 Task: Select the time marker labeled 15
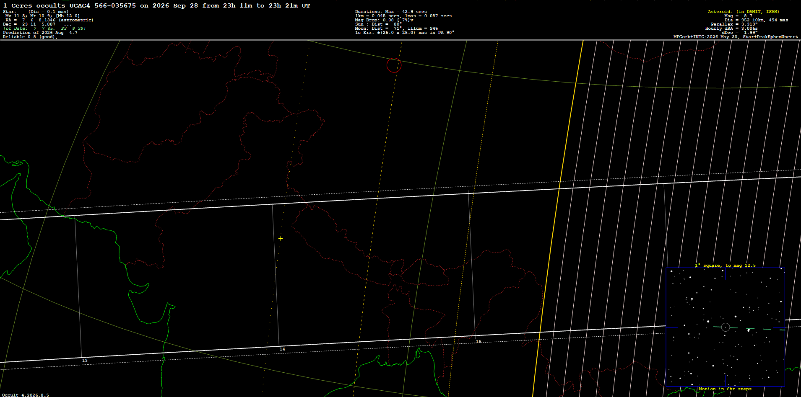pos(479,342)
